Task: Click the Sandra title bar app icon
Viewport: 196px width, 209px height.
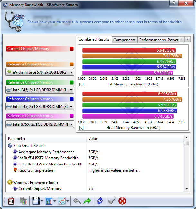Action: point(5,5)
